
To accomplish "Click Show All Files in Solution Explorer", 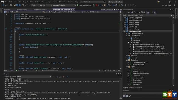I will (144, 12).
